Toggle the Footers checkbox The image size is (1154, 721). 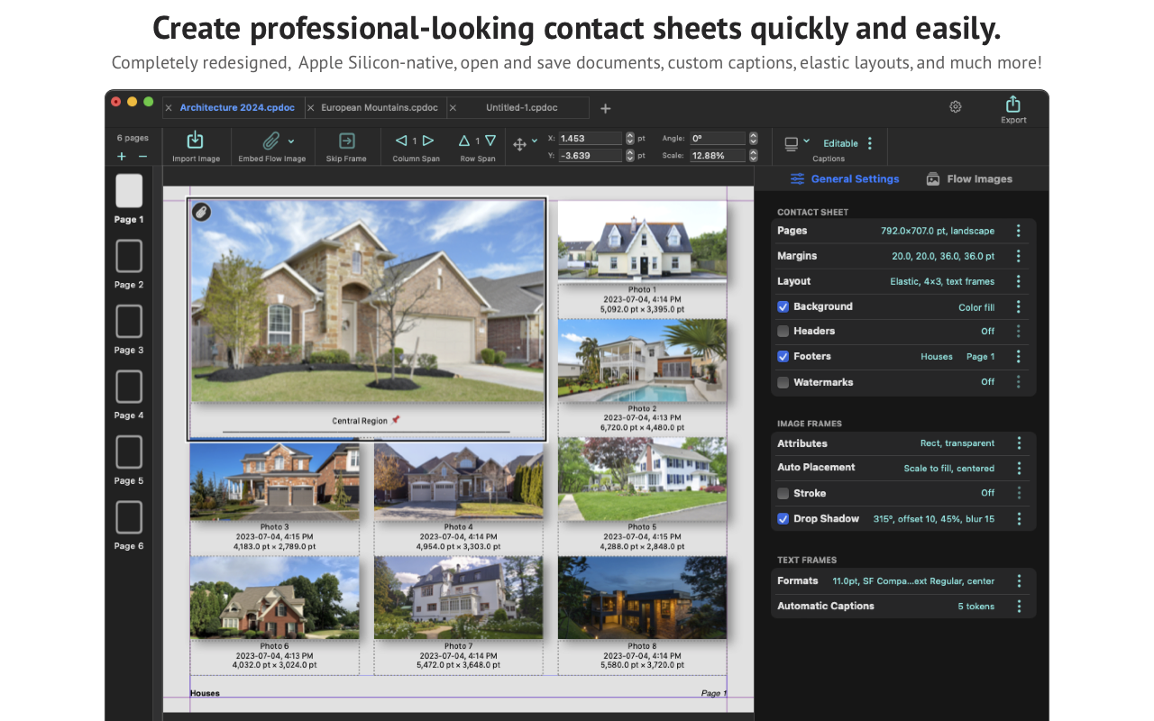783,356
